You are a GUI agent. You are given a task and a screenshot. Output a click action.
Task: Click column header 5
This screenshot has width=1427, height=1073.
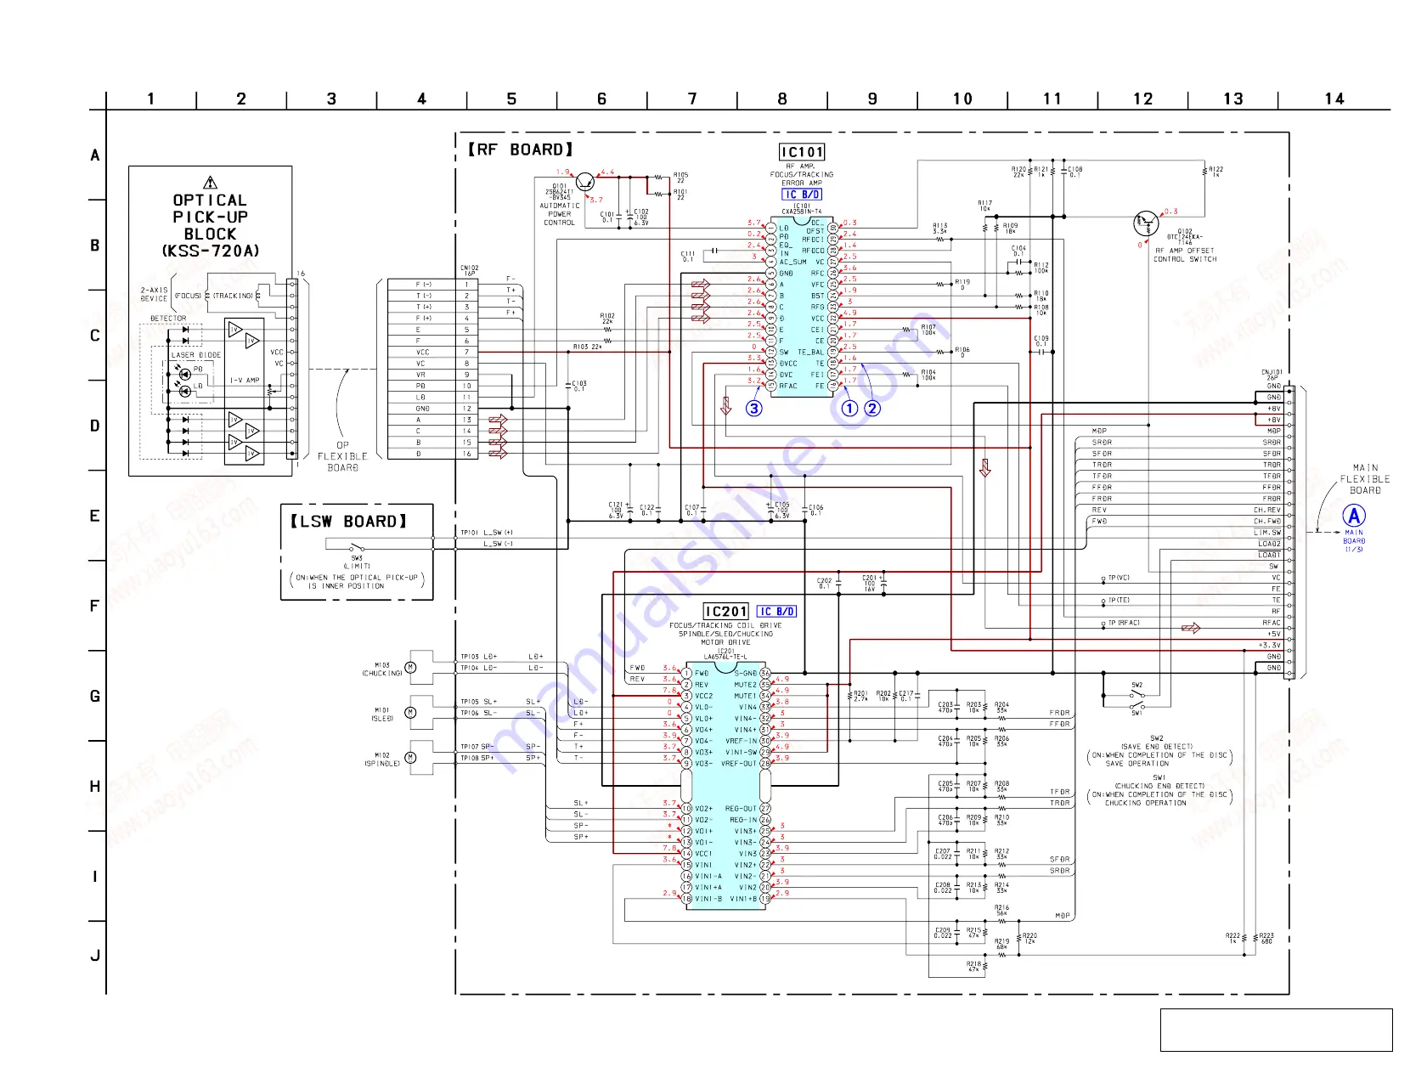point(511,99)
